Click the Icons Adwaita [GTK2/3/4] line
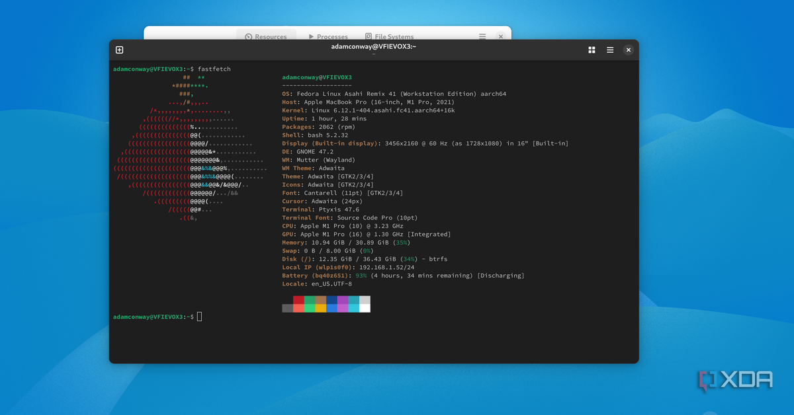Screen dimensions: 794x415 (x=330, y=184)
